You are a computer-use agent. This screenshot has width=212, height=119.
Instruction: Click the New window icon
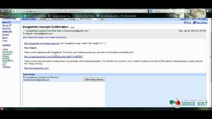[194, 23]
